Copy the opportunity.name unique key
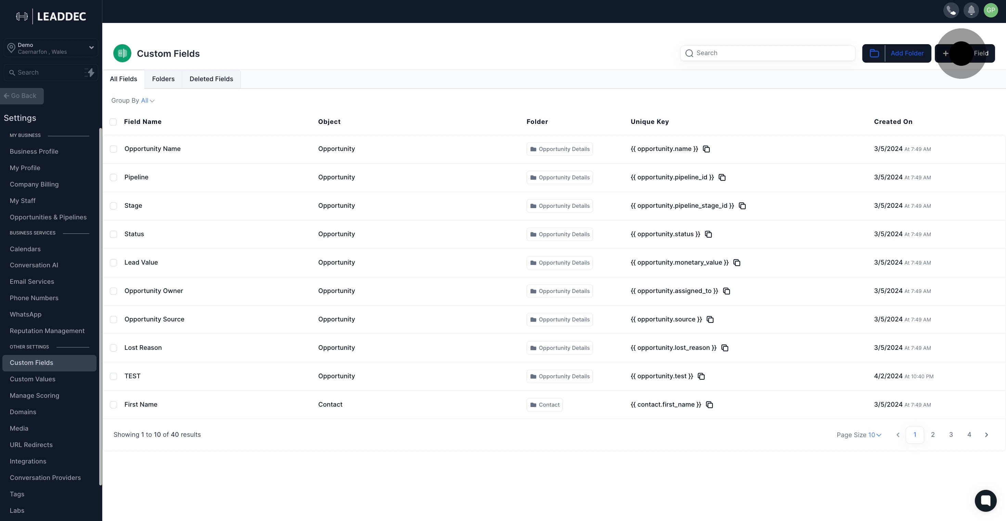The width and height of the screenshot is (1006, 521). point(706,149)
